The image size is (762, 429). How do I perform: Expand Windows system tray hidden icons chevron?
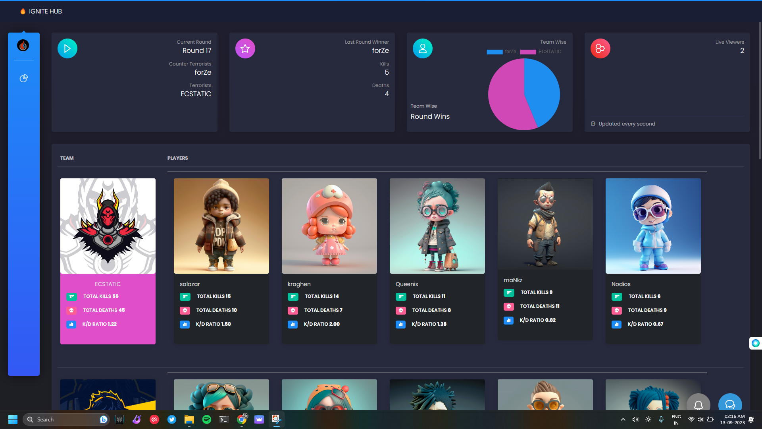pos(623,419)
